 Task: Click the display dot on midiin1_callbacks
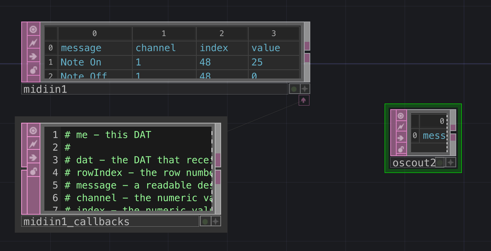[205, 221]
